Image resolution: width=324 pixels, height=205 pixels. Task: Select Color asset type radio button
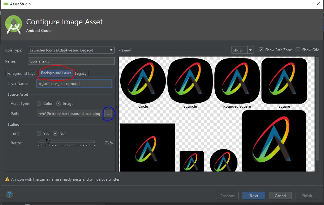point(39,104)
